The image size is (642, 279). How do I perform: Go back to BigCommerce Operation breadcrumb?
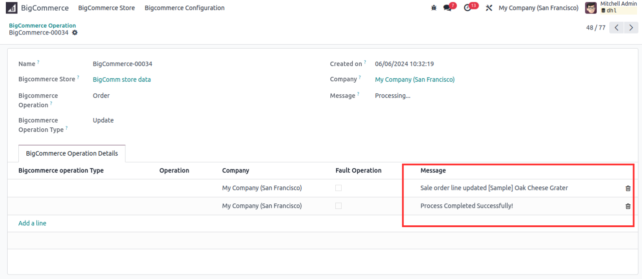43,25
